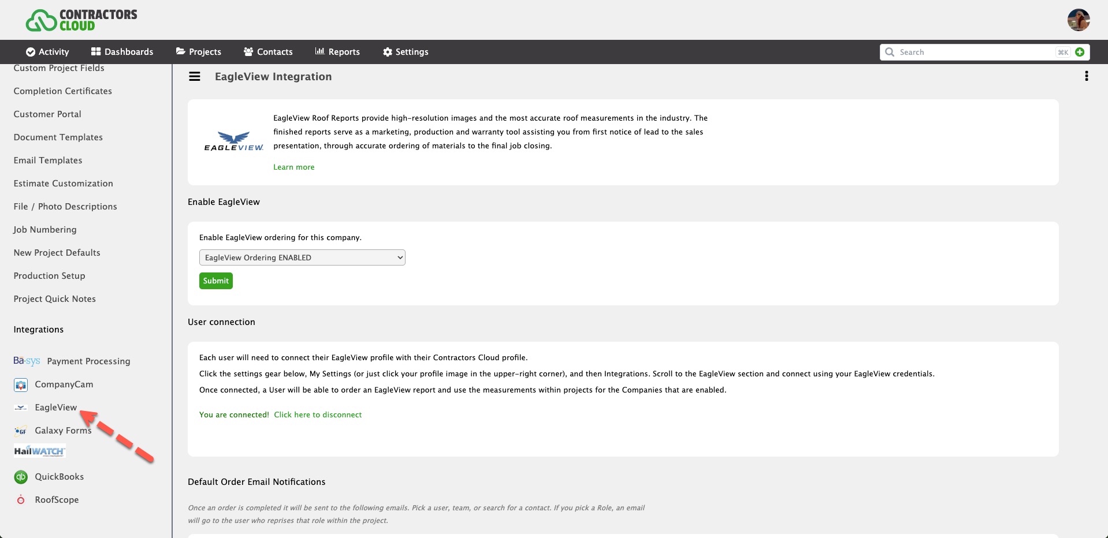
Task: Click the RoofScope red icon
Action: point(21,500)
